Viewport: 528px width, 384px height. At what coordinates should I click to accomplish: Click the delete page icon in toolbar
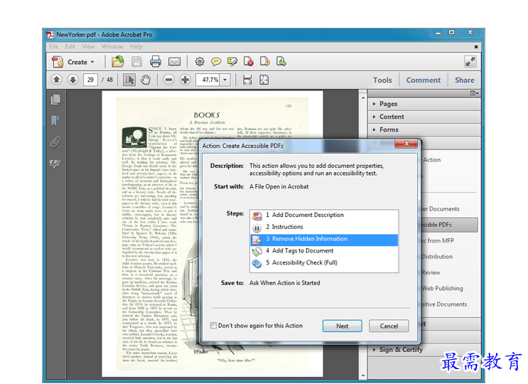tap(249, 62)
